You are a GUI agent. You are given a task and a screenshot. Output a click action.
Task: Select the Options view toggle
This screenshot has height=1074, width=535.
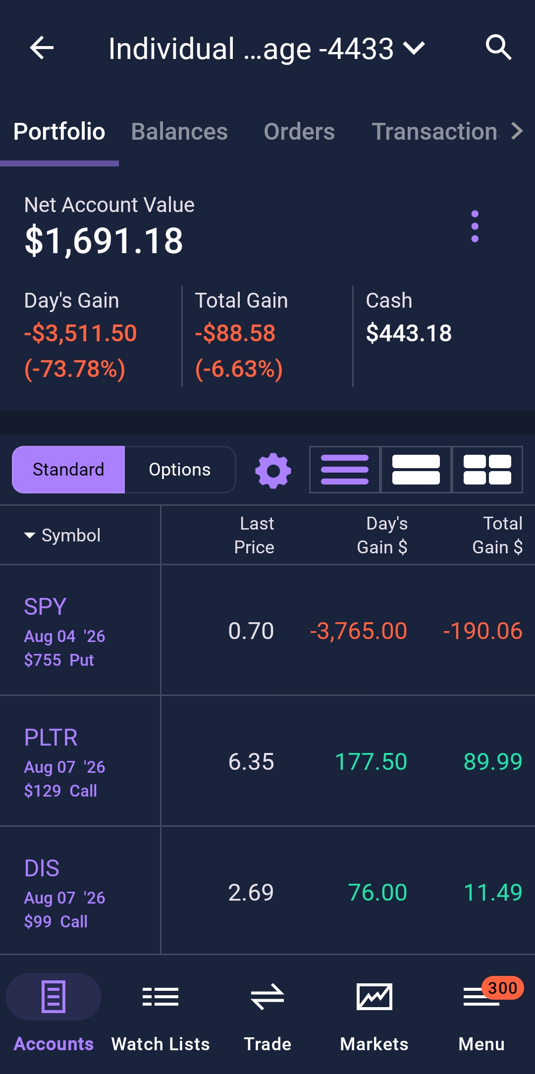pos(180,470)
